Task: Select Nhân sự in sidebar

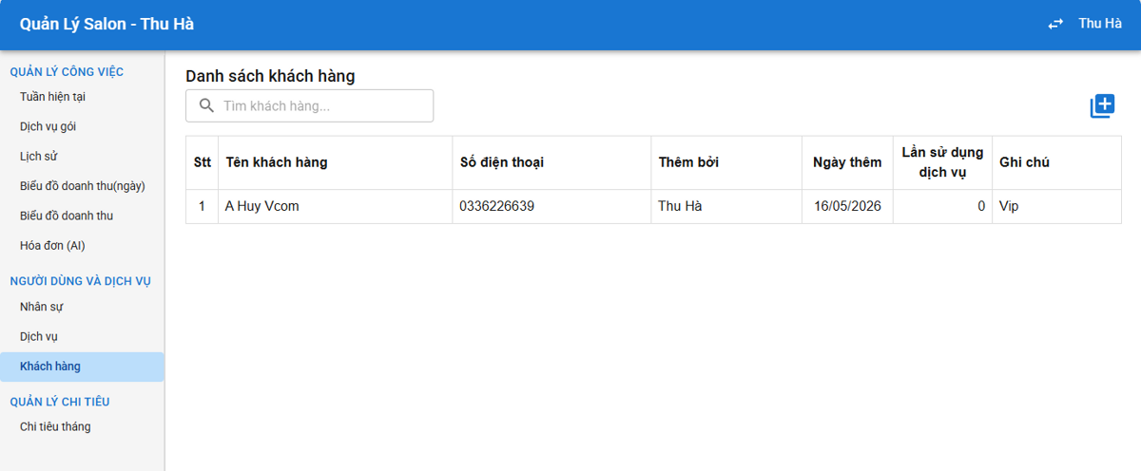Action: (82, 307)
